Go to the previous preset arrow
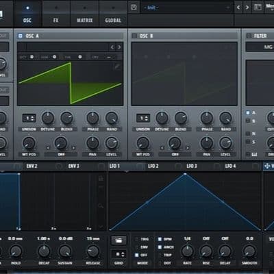The width and height of the screenshot is (274, 274). click(x=238, y=8)
